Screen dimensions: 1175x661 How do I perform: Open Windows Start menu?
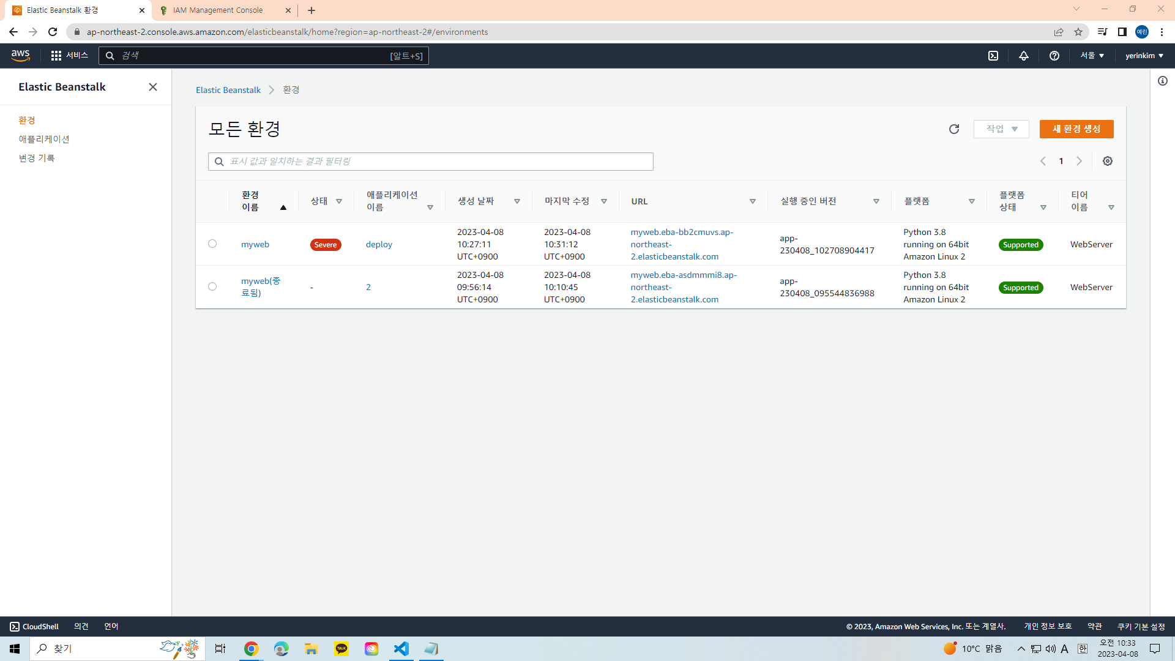click(x=15, y=649)
